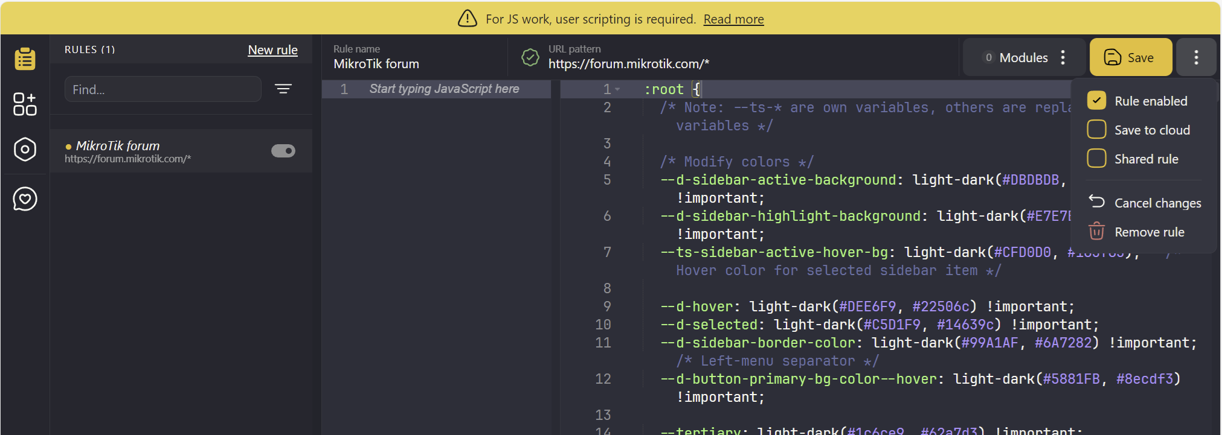Image resolution: width=1222 pixels, height=435 pixels.
Task: Click '--d-sidebar-border-color' property text
Action: pyautogui.click(x=757, y=343)
